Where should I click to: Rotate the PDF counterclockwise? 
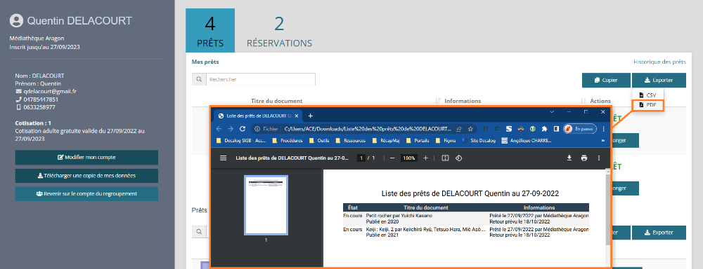[458, 158]
